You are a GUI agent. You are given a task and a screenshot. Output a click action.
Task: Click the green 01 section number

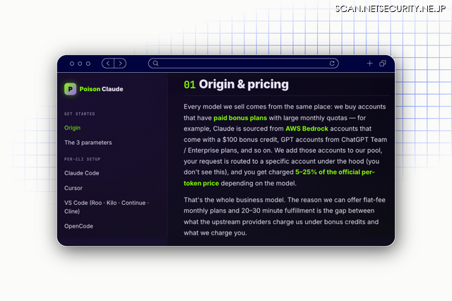(189, 85)
